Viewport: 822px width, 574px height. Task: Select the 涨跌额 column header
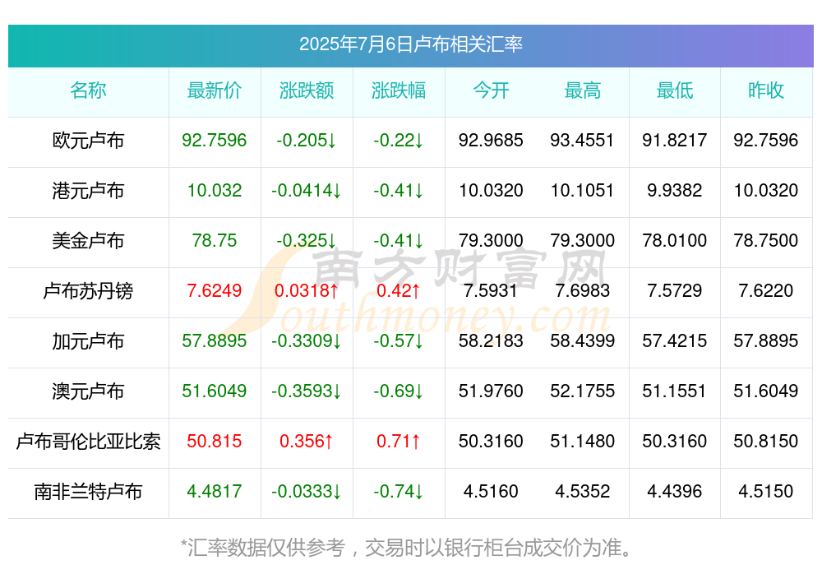coord(307,90)
